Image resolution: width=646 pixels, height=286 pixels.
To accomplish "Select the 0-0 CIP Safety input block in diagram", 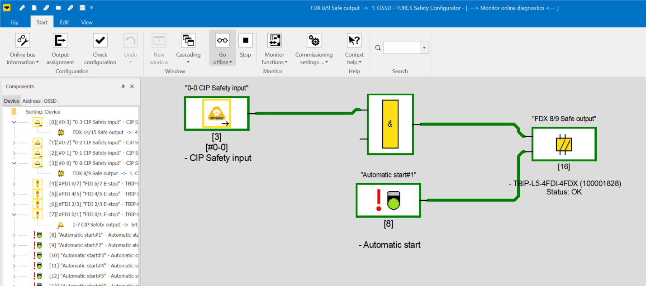I will click(x=216, y=113).
